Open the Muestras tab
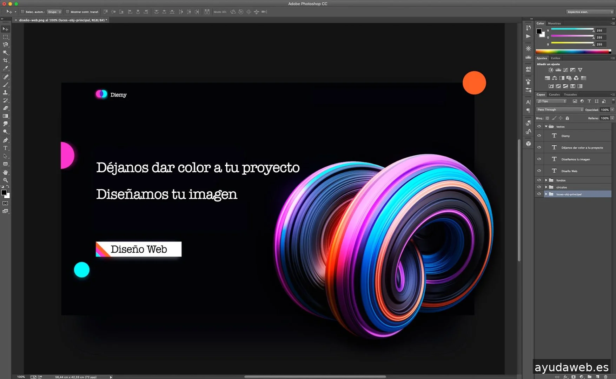 pyautogui.click(x=554, y=24)
